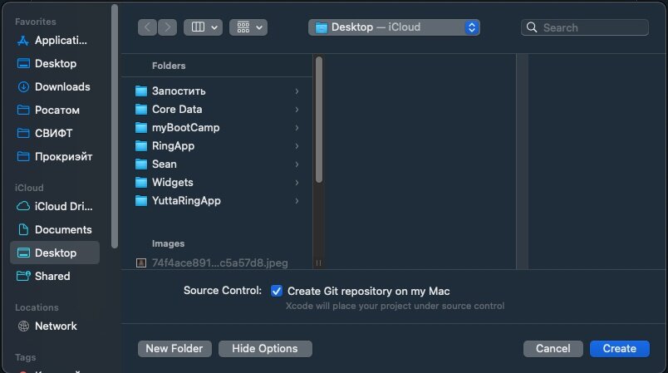Screen dimensions: 668x373
Task: Open Downloads in the sidebar
Action: point(55,87)
